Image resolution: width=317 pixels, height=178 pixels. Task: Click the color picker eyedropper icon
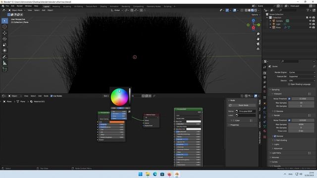[x=129, y=111]
